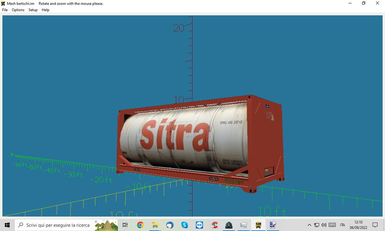The height and width of the screenshot is (231, 385).
Task: Click the mesh viewer app icon in title bar
Action: tap(3, 3)
